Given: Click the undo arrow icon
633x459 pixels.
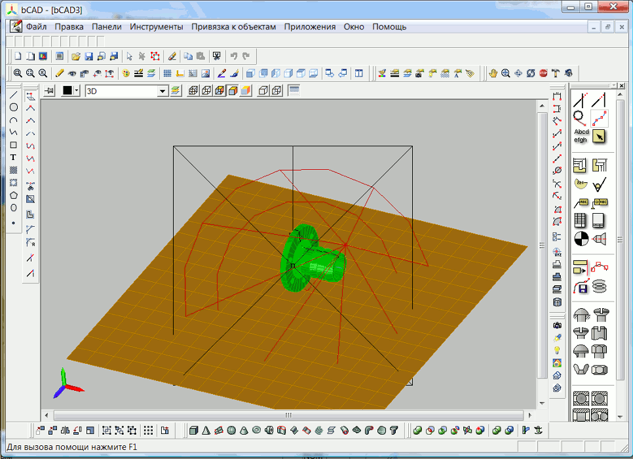Looking at the screenshot, I should tap(234, 56).
